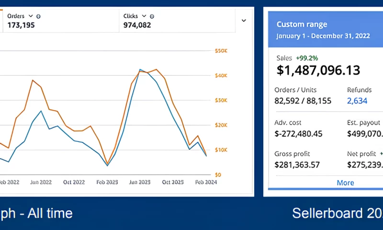Screen dimensions: 383x230
Task: Open the refunds count 2,634 link
Action: coord(357,101)
